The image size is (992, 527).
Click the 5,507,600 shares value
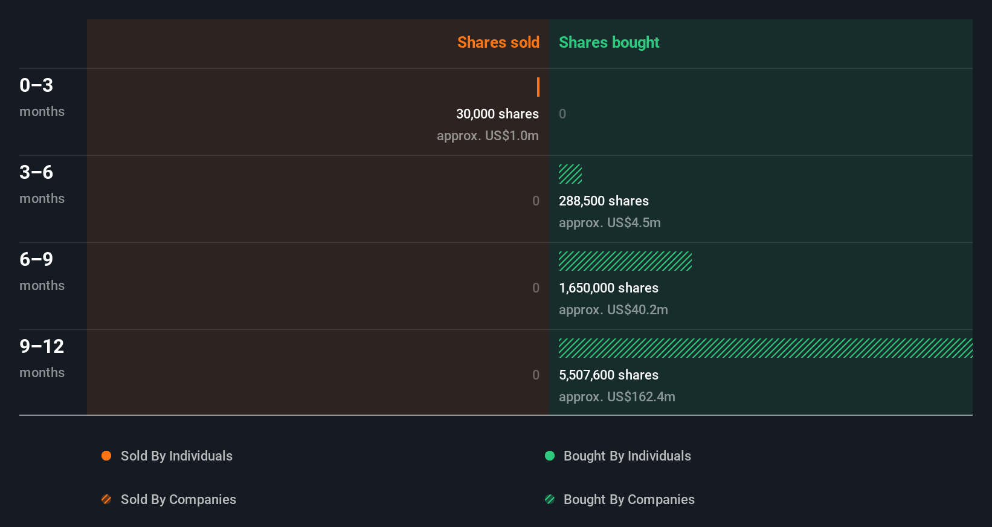608,375
